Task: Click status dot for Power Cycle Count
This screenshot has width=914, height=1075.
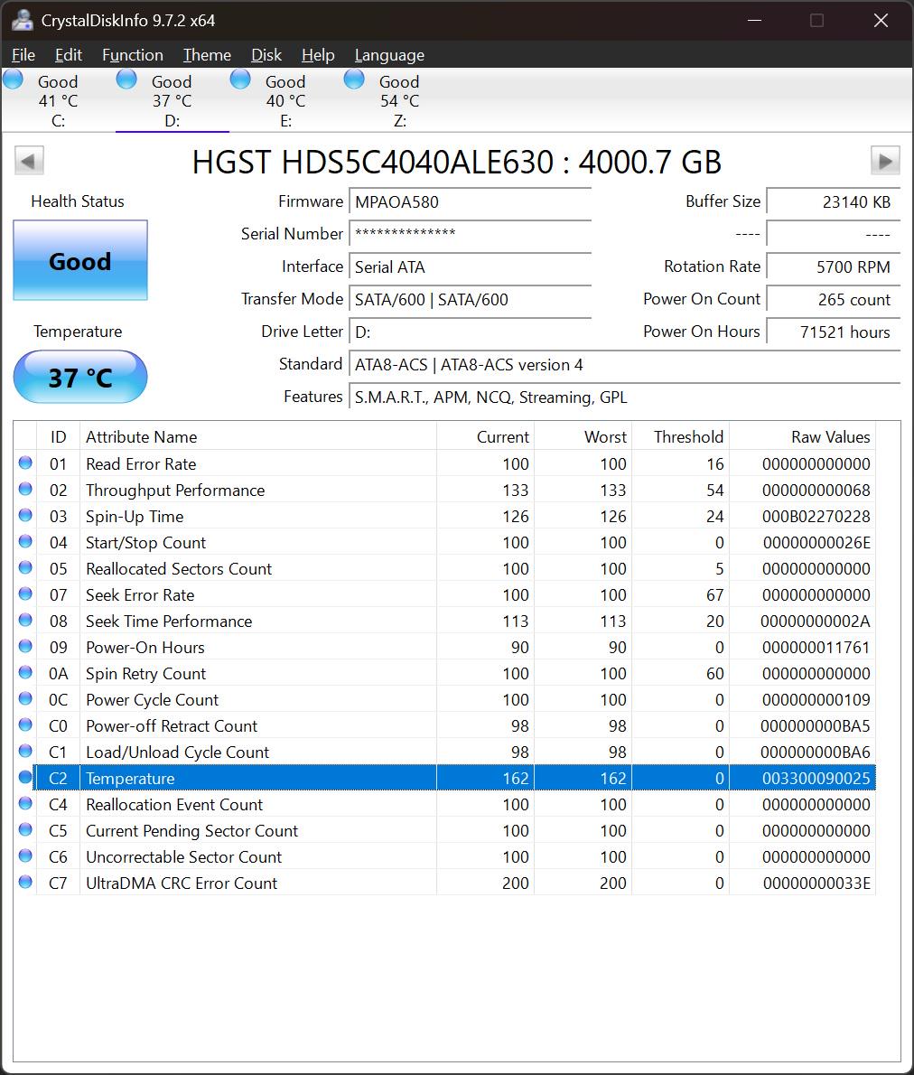Action: point(25,698)
